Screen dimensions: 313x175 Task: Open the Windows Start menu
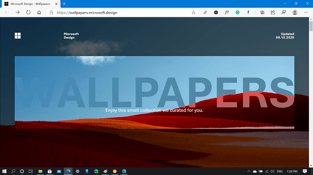[4, 171]
